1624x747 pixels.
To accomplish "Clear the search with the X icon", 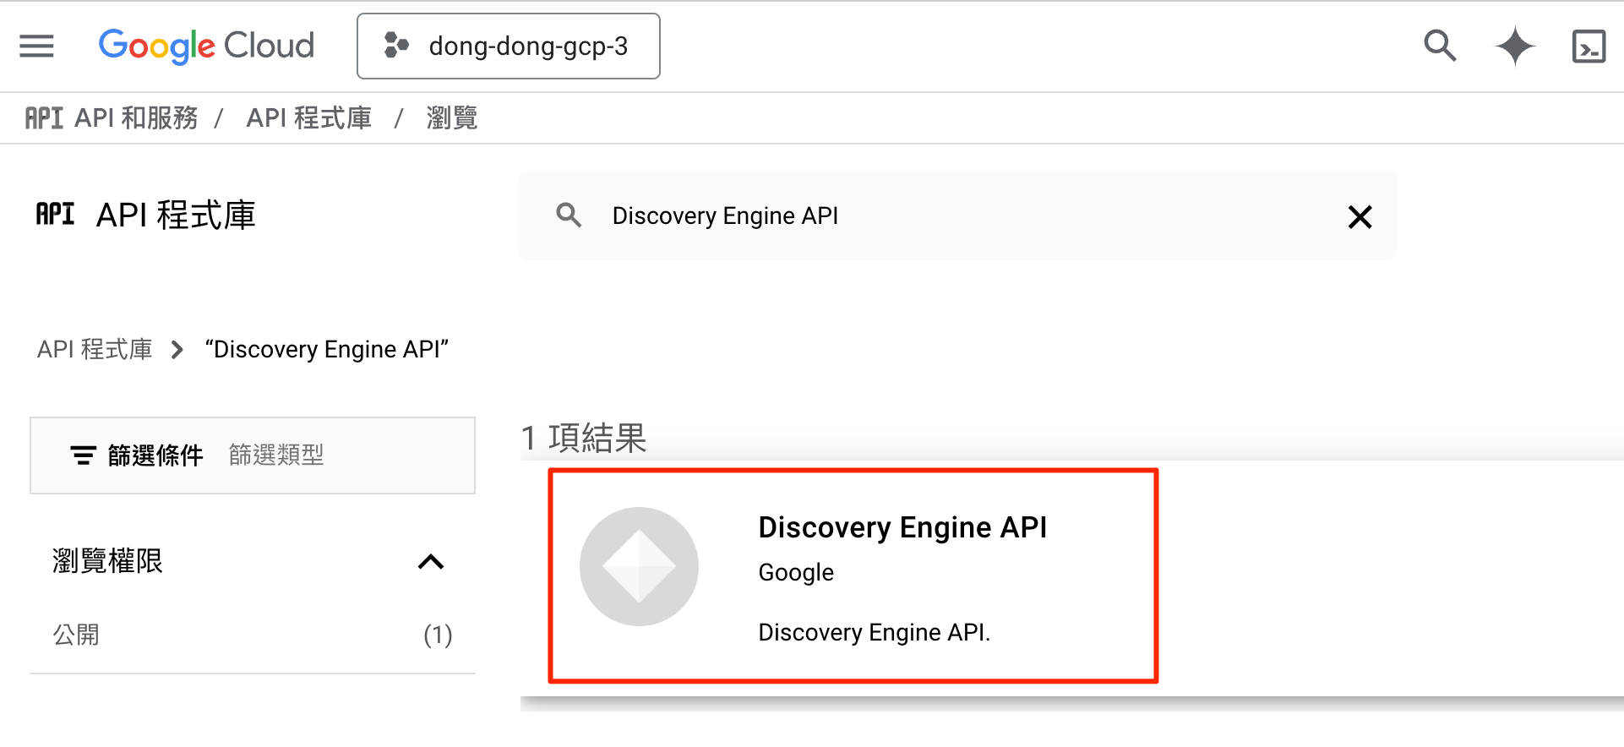I will point(1360,217).
